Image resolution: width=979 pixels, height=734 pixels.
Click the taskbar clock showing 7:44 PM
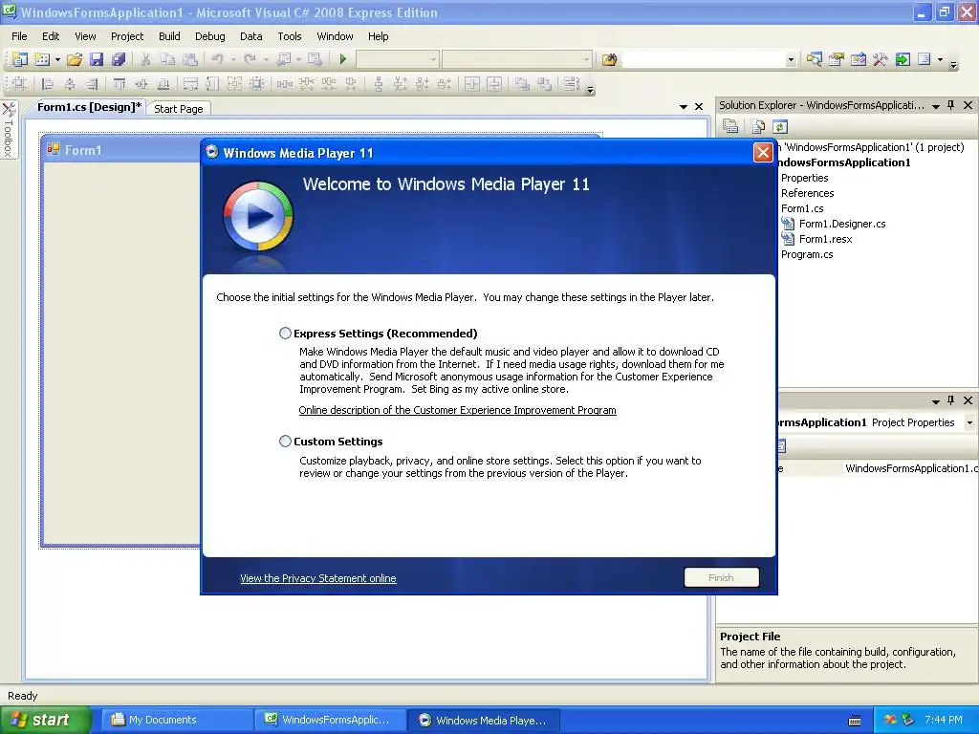[x=944, y=720]
